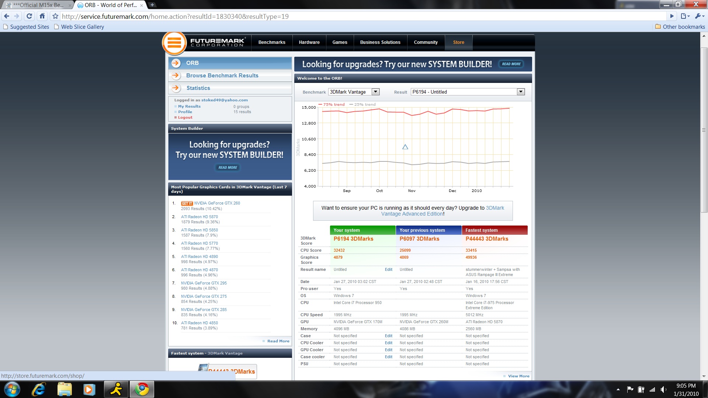Open the Statistics section link
The height and width of the screenshot is (398, 708).
point(198,88)
